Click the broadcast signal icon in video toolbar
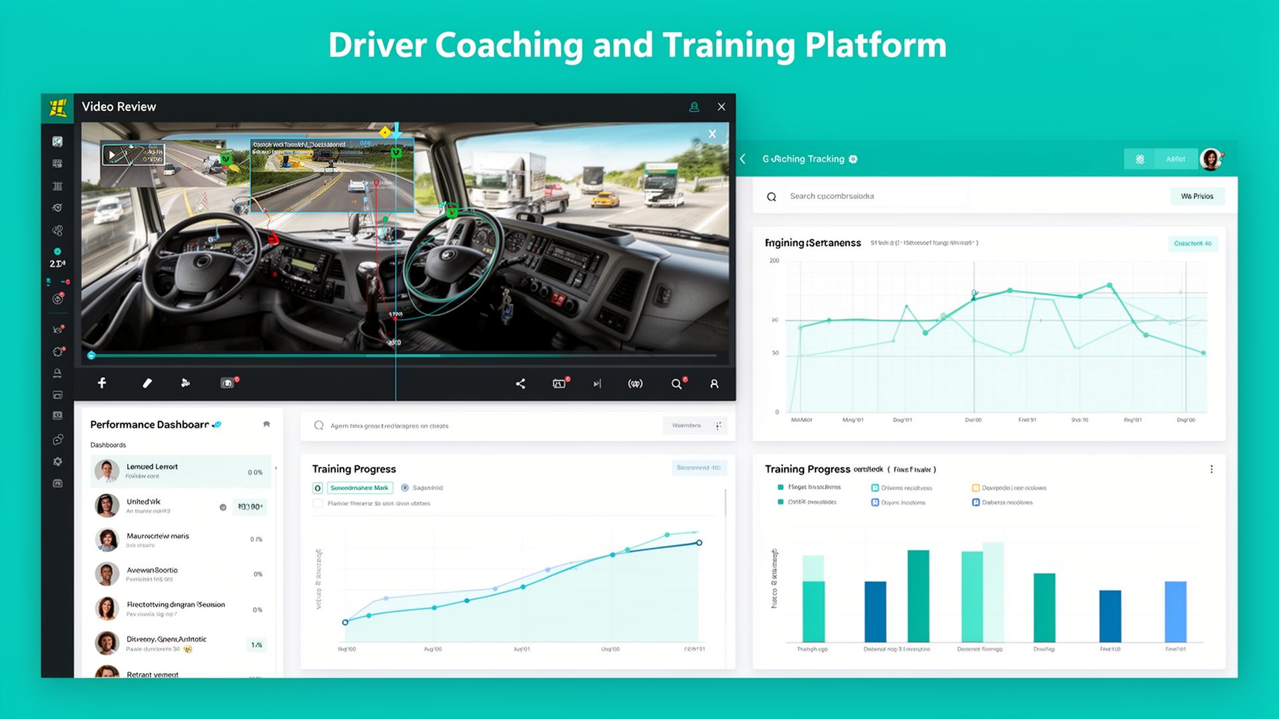1279x719 pixels. coord(636,383)
